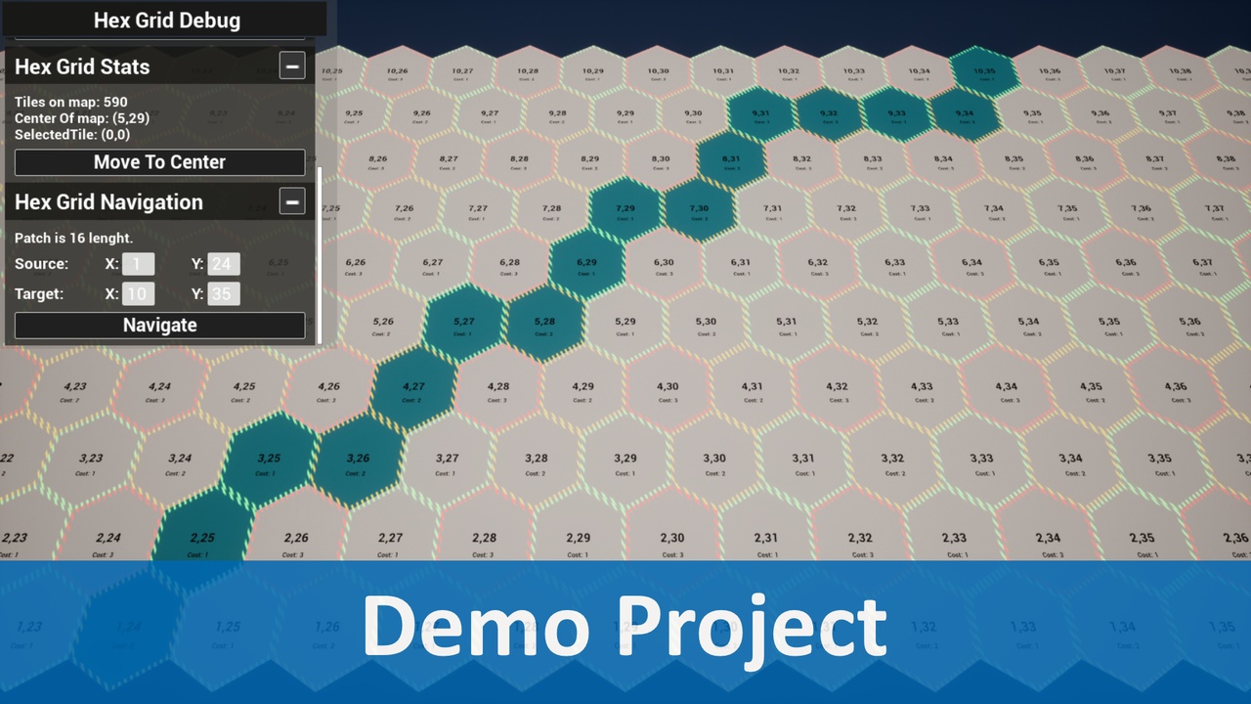Select hex tile 3,31
The height and width of the screenshot is (704, 1251).
[803, 462]
